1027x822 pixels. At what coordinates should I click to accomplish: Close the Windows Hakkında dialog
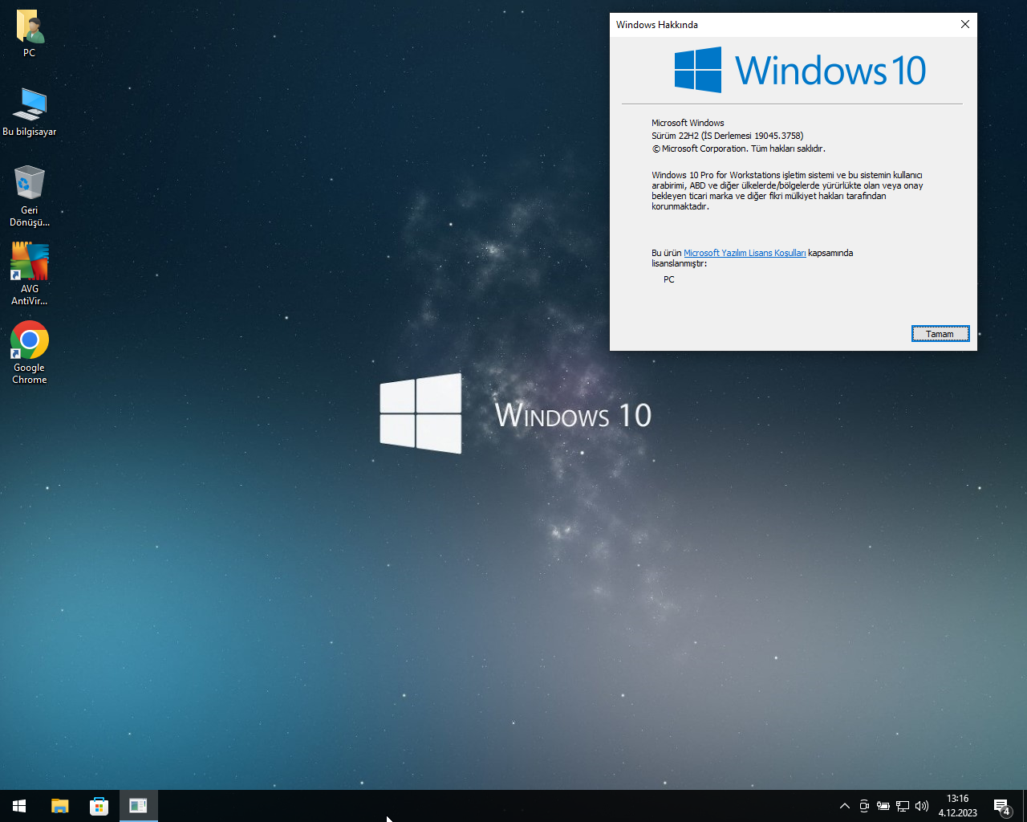coord(965,24)
